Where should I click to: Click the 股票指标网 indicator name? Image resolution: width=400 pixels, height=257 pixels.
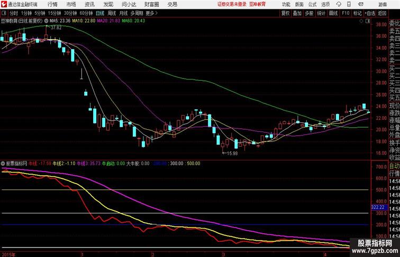point(16,164)
